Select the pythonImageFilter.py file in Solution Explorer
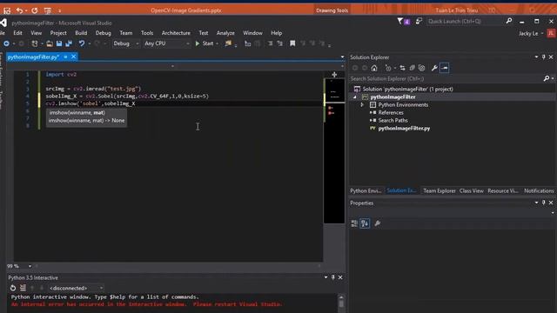Image resolution: width=557 pixels, height=313 pixels. coord(404,128)
